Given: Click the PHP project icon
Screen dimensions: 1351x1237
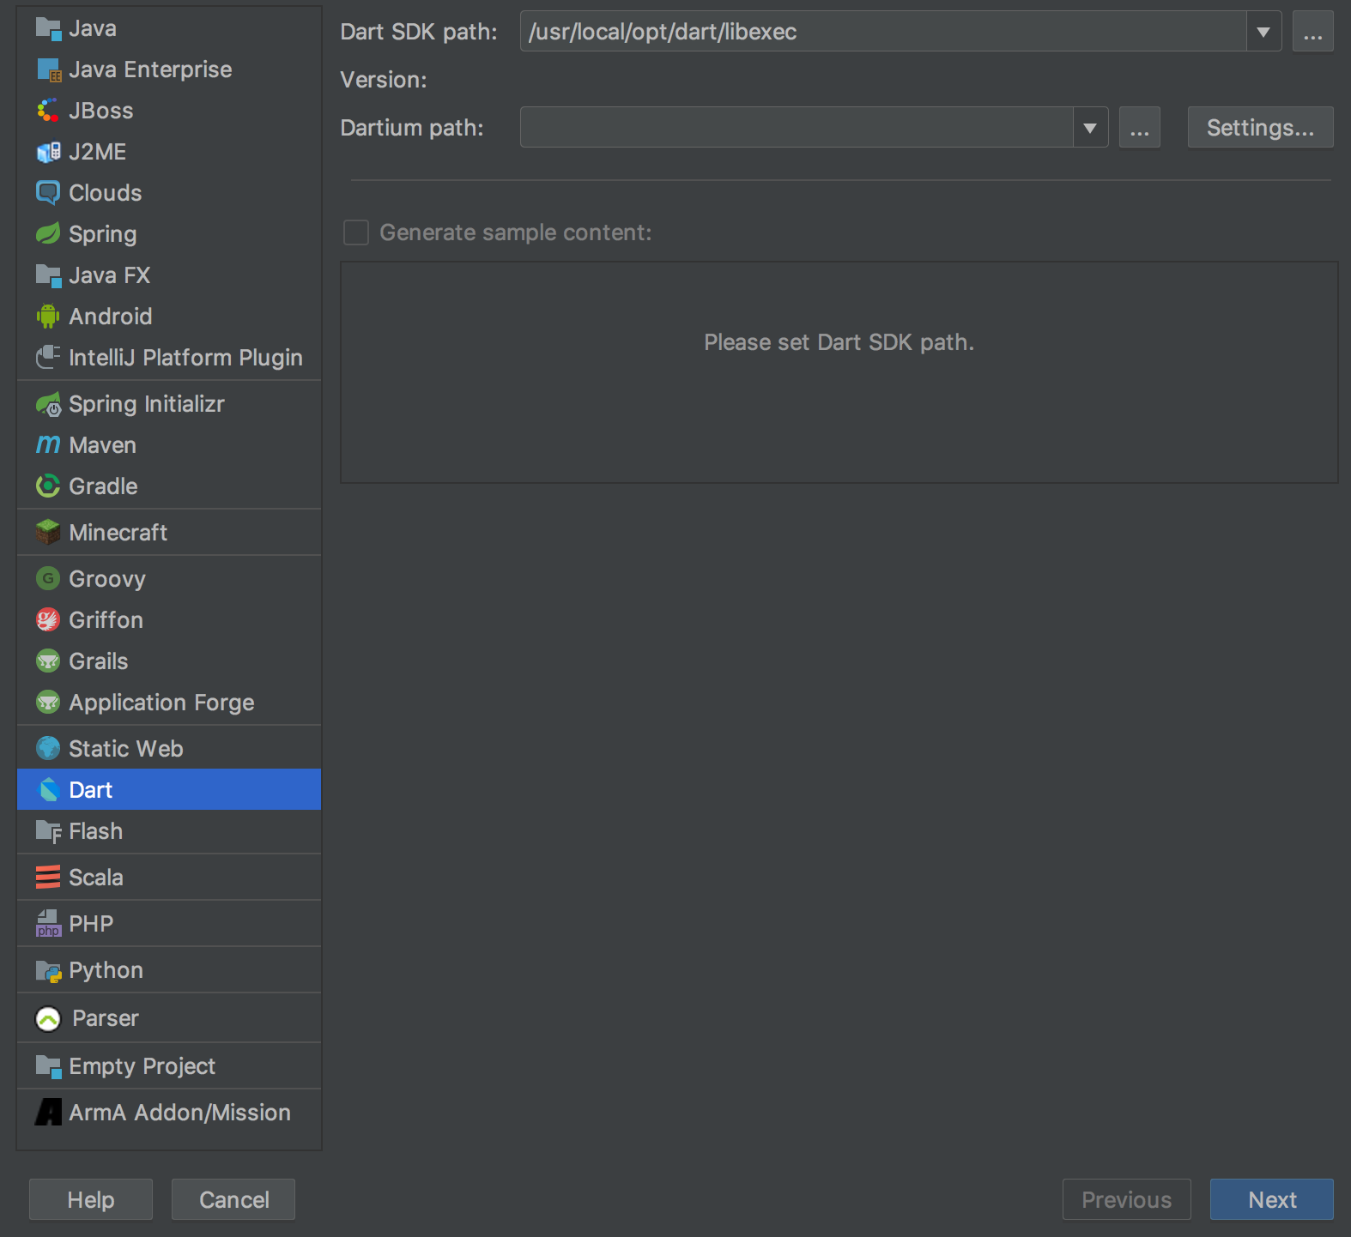Looking at the screenshot, I should (x=48, y=924).
